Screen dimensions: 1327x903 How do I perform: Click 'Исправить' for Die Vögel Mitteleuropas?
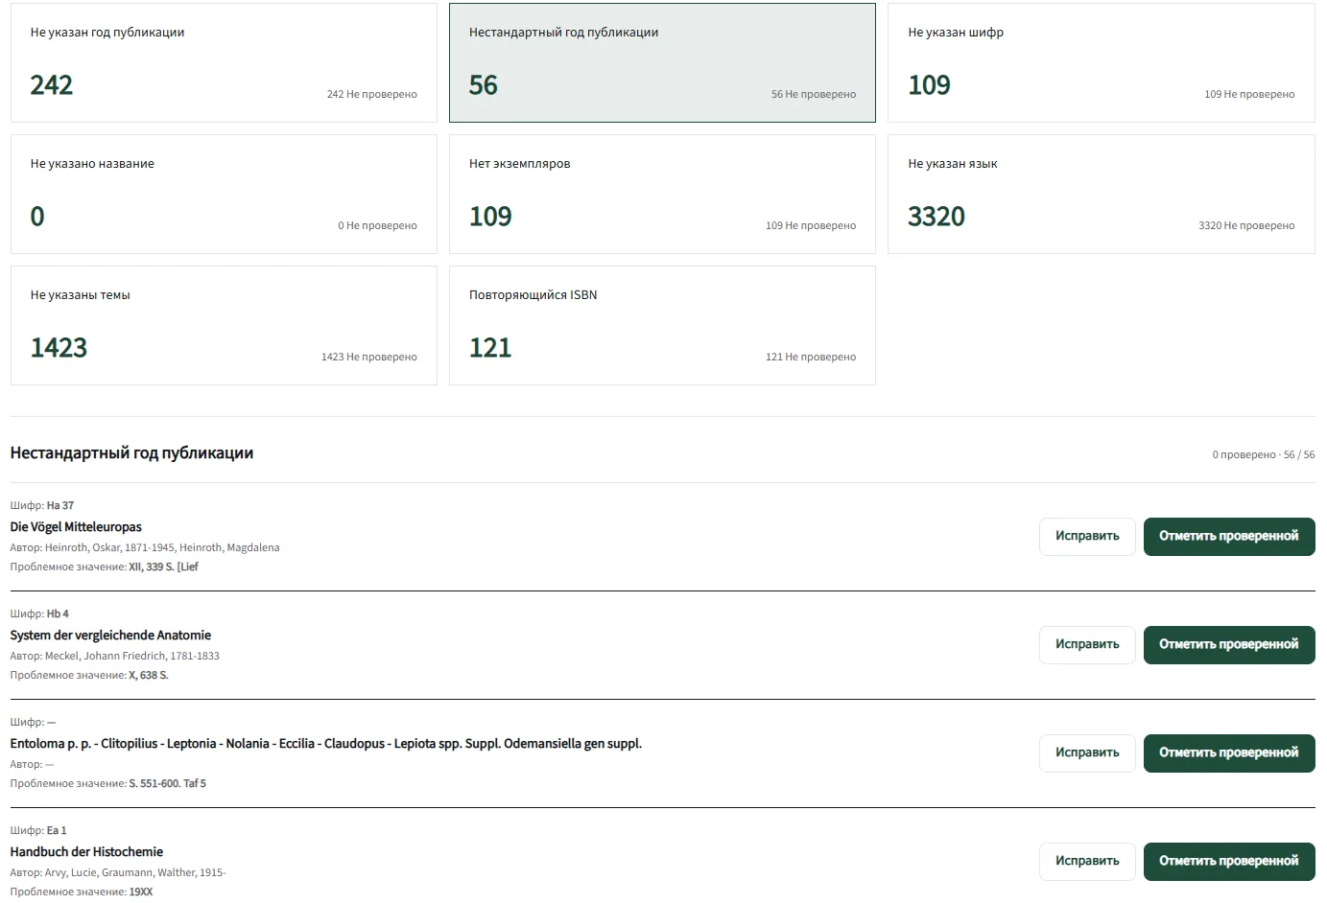[1087, 536]
